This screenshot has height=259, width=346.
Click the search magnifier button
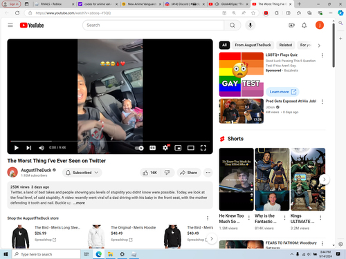pos(233,25)
